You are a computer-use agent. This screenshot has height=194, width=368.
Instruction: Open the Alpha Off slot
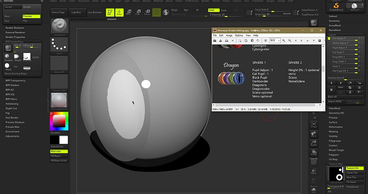point(59,65)
